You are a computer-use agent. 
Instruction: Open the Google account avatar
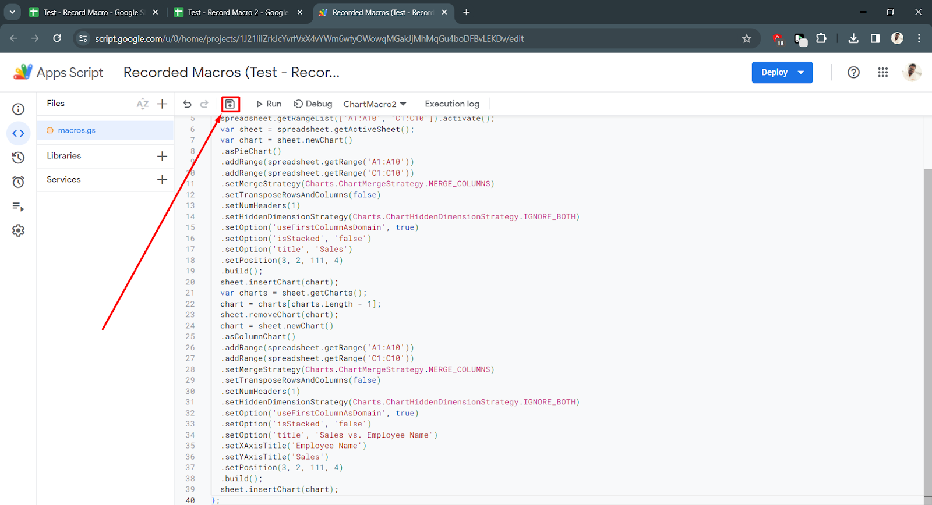(x=912, y=73)
